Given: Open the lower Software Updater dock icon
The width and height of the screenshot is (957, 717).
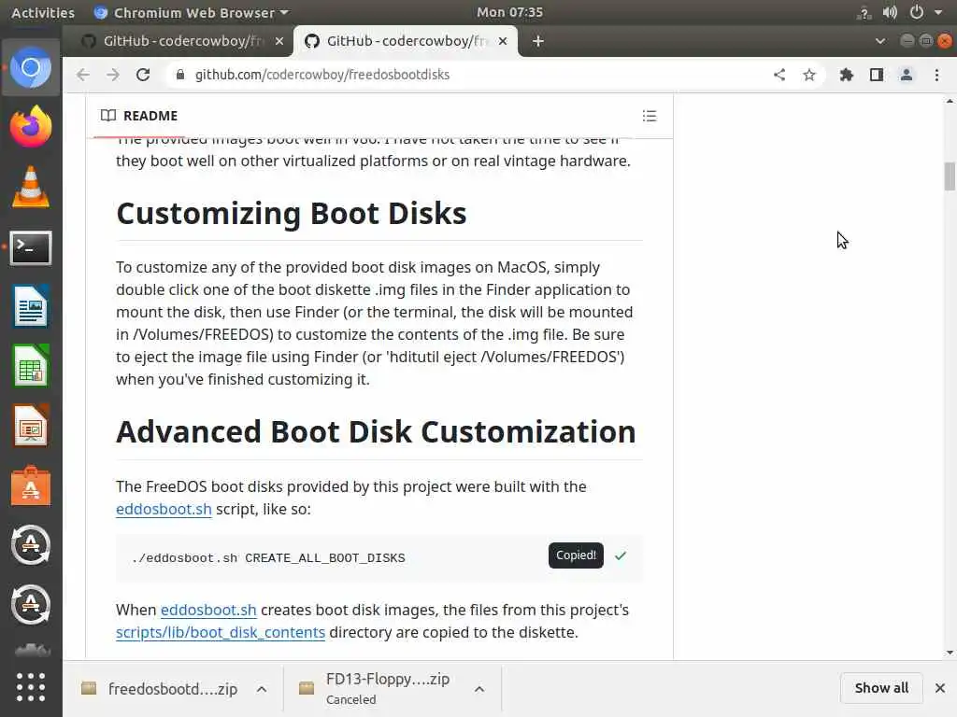Looking at the screenshot, I should tap(31, 604).
